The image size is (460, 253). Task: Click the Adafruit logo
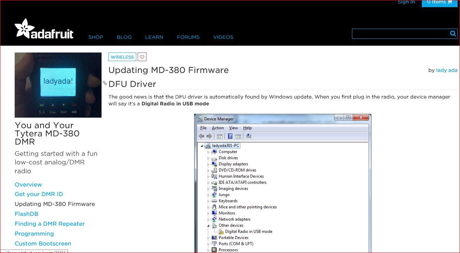(44, 29)
